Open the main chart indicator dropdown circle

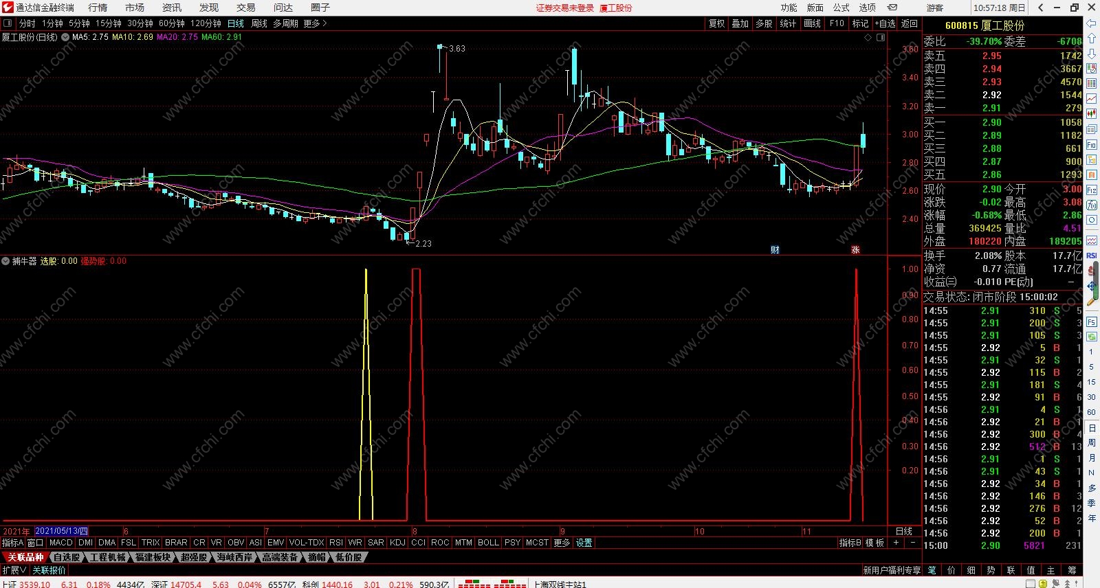point(65,37)
